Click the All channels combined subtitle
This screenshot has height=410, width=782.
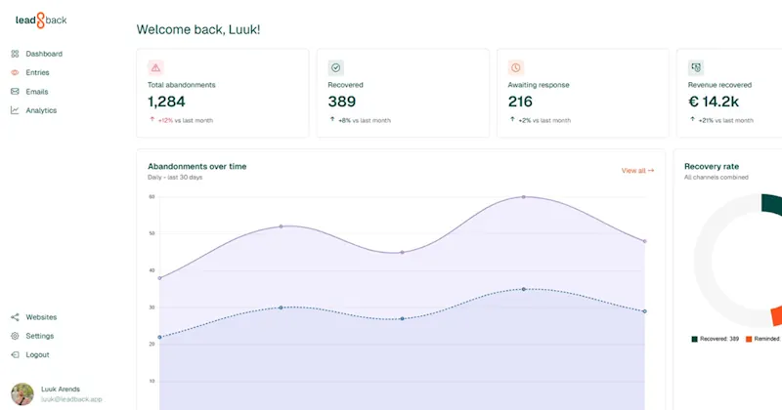(717, 178)
